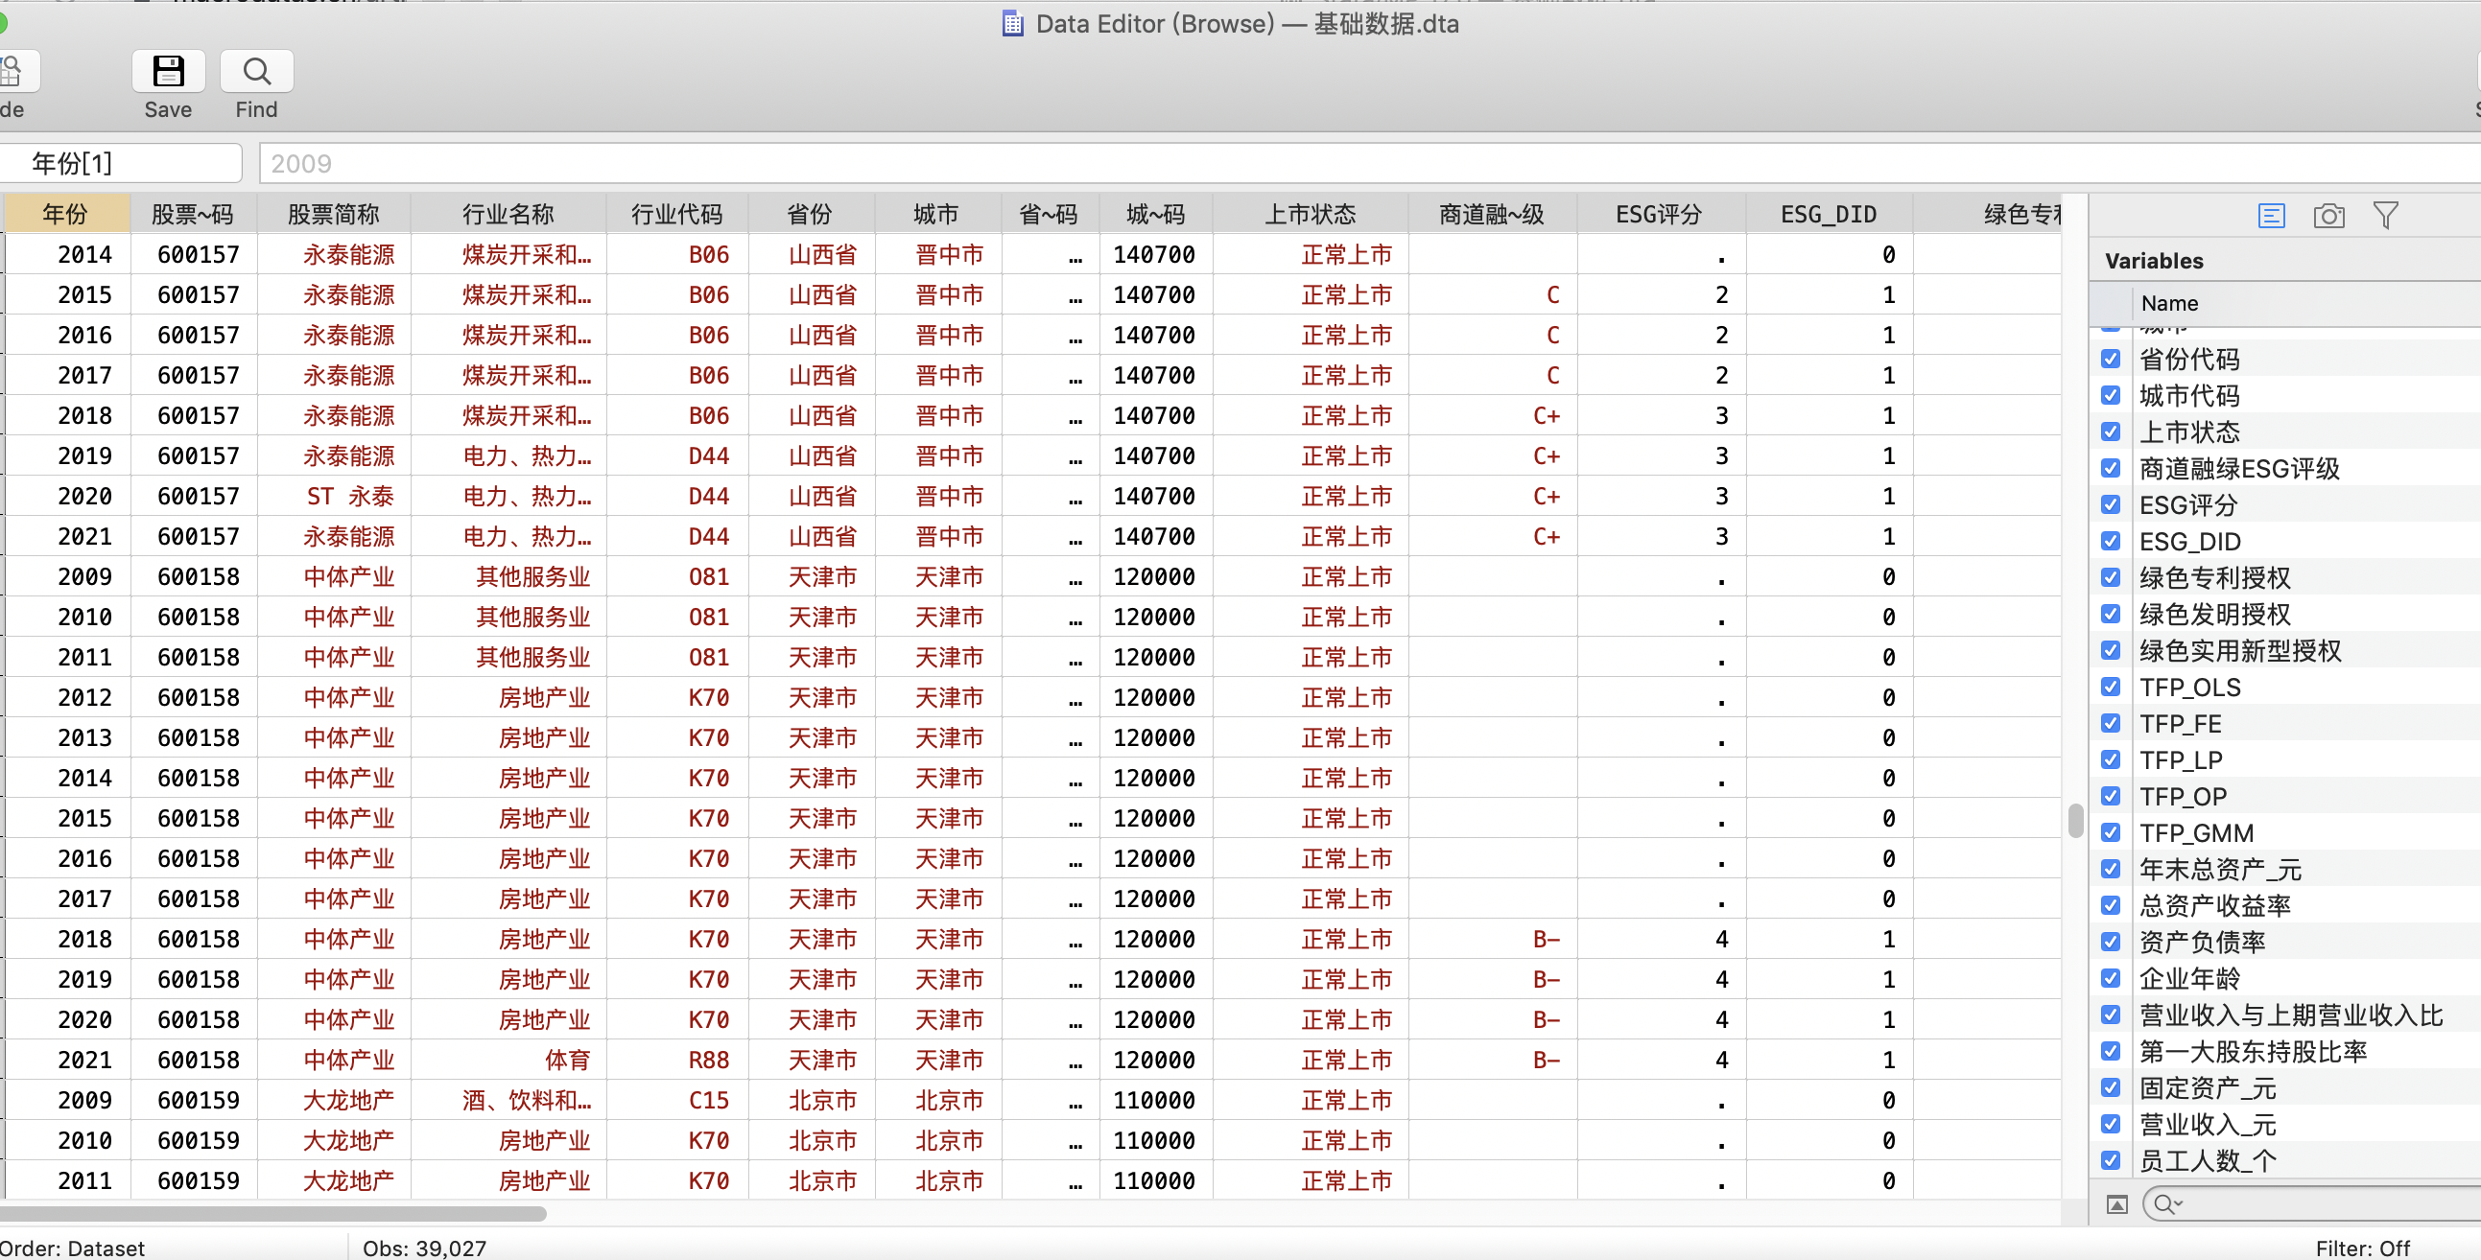The height and width of the screenshot is (1260, 2481).
Task: Click the 行业名称 column header
Action: click(x=508, y=214)
